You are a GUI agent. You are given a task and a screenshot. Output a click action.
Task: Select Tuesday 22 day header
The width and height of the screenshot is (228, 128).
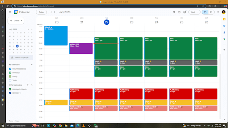tap(107, 22)
